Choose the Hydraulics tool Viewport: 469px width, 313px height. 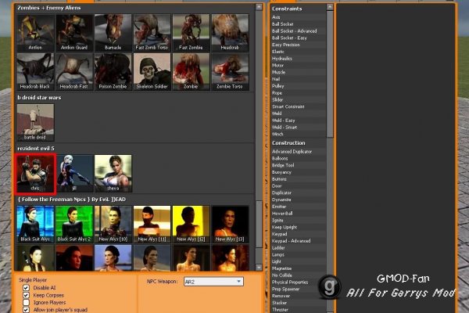(x=299, y=59)
